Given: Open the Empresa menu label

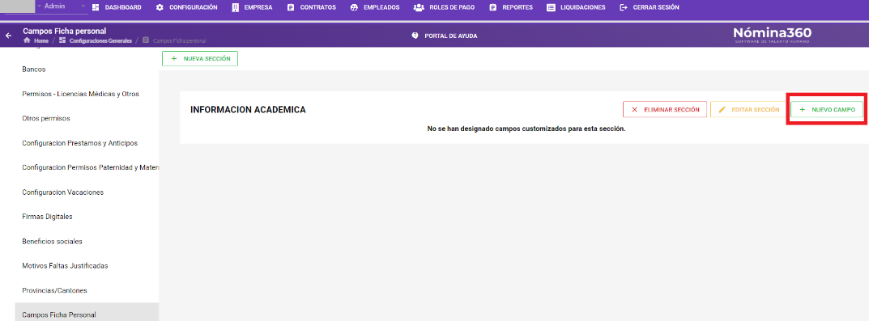Looking at the screenshot, I should [x=258, y=8].
